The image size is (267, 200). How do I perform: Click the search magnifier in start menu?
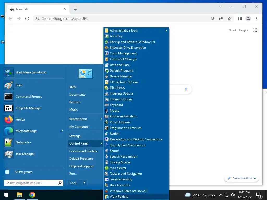(x=60, y=183)
